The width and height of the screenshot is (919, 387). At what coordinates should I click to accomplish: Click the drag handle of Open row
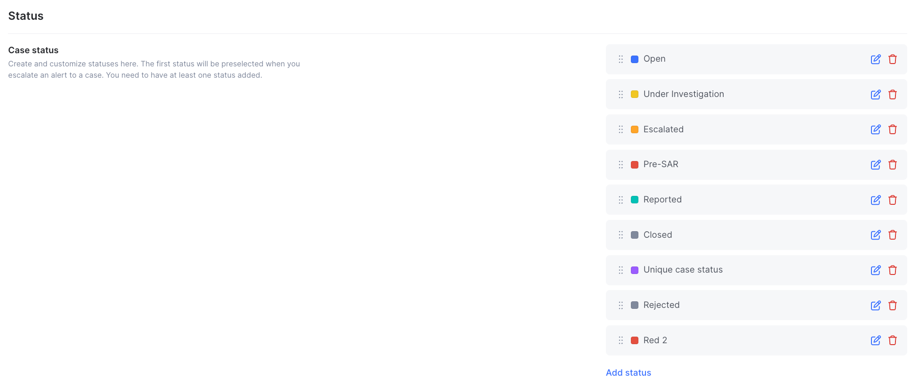[x=621, y=59]
